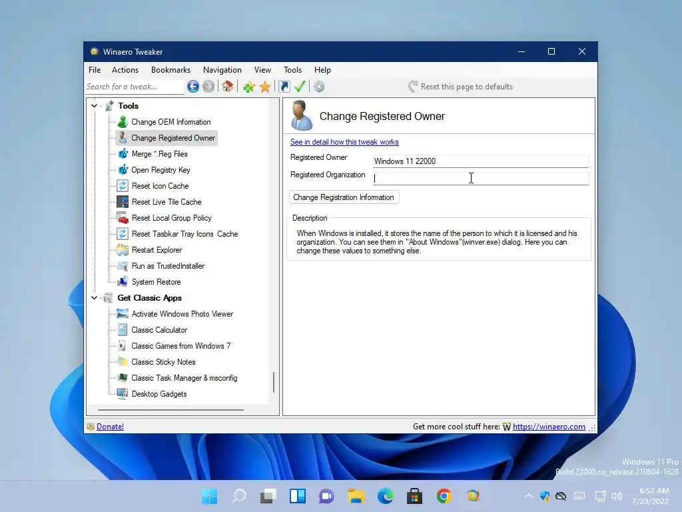
Task: Open 'See in detail how this tweak works' link
Action: (x=344, y=142)
